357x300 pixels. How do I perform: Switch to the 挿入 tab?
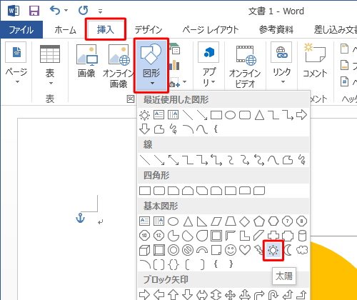pos(106,29)
